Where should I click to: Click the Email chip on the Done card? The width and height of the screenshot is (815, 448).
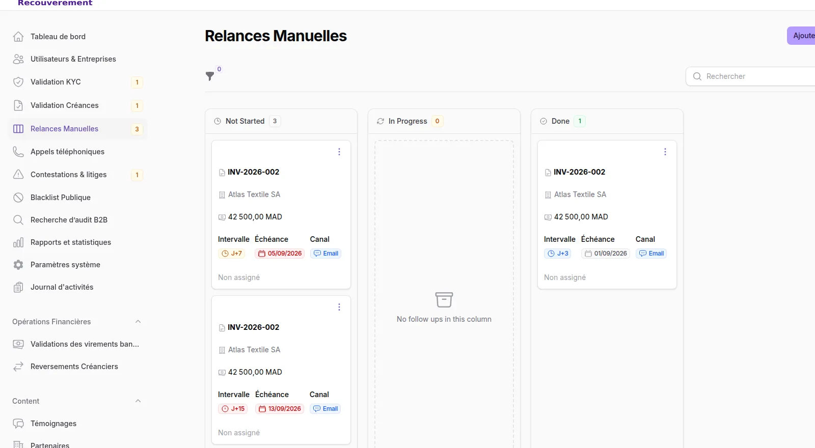point(651,254)
